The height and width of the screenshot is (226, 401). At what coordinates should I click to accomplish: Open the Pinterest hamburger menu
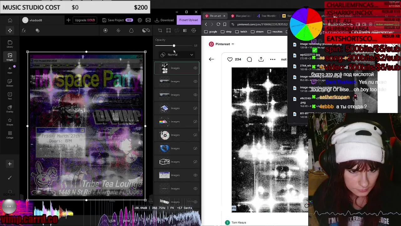[233, 44]
